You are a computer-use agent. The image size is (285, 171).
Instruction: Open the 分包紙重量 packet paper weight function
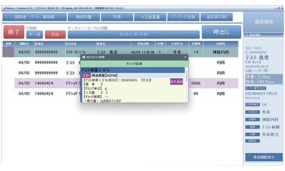150,17
